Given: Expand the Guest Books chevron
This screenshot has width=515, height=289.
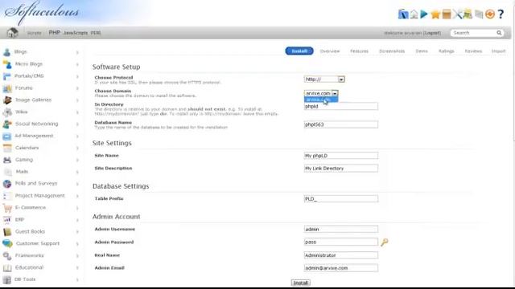Looking at the screenshot, I should [x=77, y=232].
